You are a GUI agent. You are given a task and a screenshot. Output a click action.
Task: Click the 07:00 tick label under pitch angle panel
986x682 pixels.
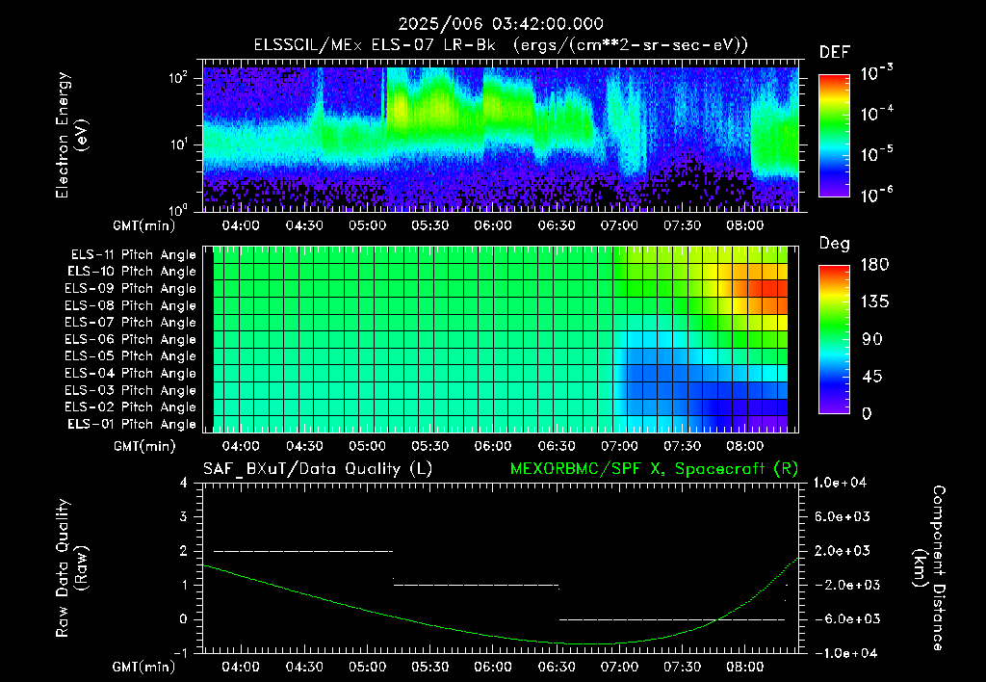click(619, 447)
